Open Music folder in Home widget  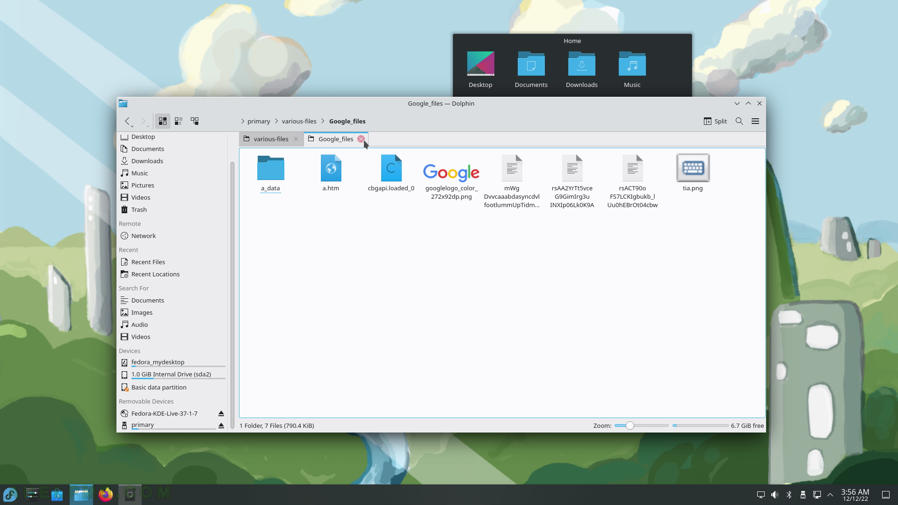pyautogui.click(x=632, y=69)
